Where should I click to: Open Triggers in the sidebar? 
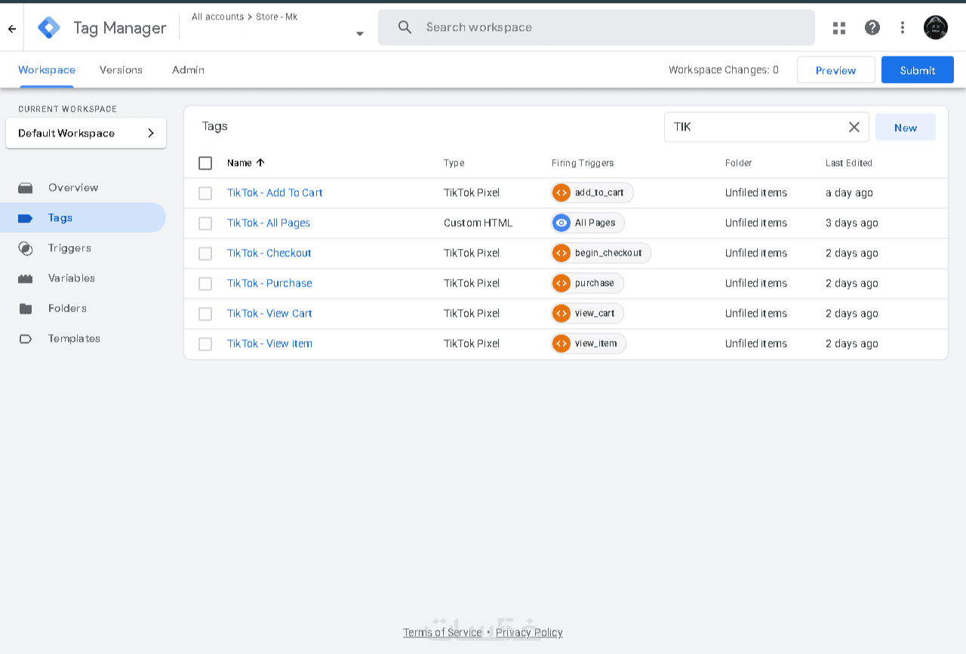[x=69, y=248]
